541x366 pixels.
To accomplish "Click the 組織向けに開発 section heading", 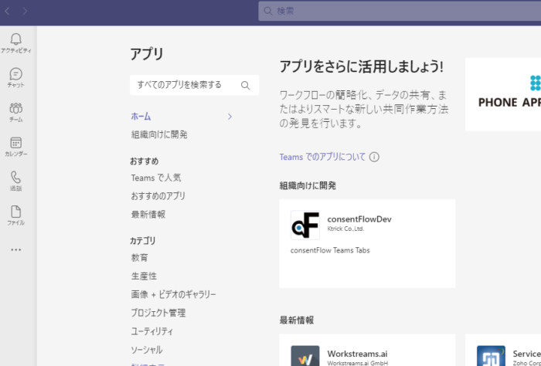I will [x=308, y=186].
